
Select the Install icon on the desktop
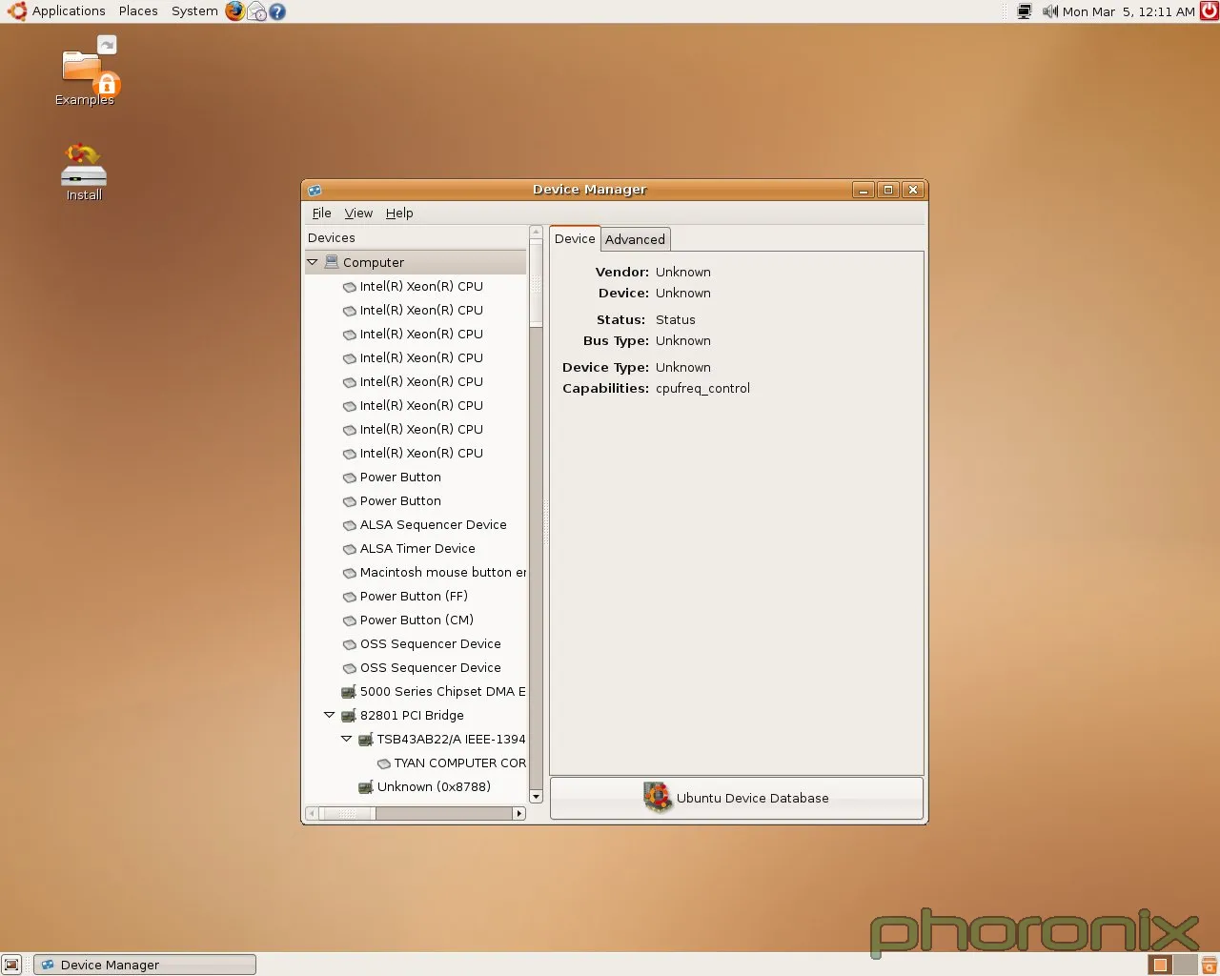point(84,172)
